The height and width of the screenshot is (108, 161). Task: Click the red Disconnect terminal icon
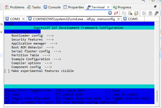pos(116,13)
